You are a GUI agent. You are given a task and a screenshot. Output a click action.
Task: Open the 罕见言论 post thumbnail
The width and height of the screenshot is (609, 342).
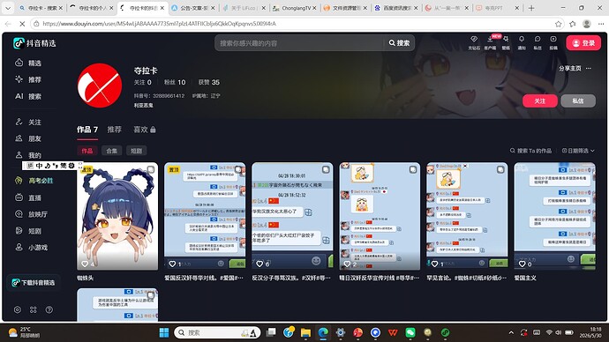(x=467, y=216)
